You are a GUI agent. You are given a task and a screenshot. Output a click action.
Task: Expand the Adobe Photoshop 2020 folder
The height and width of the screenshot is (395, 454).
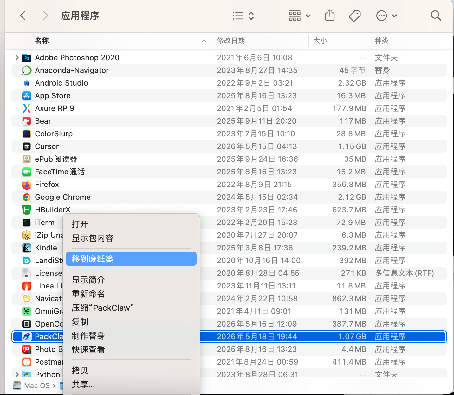coord(17,57)
